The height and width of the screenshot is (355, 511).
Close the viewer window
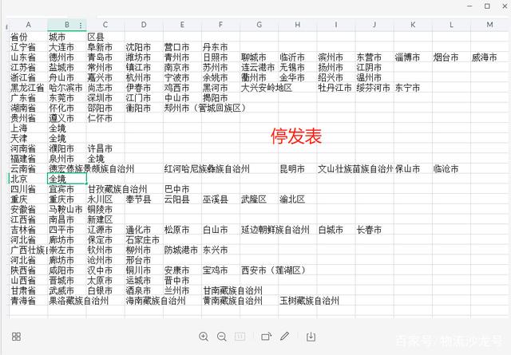click(x=505, y=6)
